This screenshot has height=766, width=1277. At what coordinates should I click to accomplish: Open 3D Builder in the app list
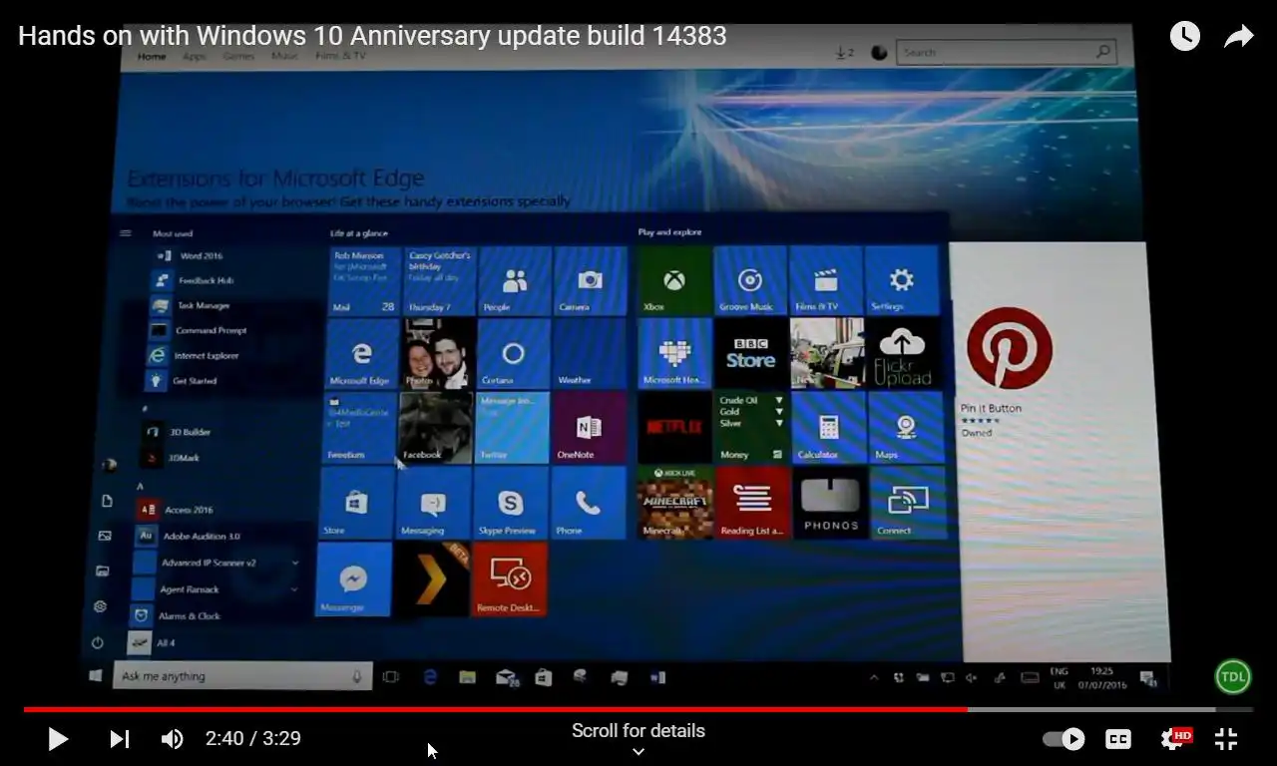[190, 432]
